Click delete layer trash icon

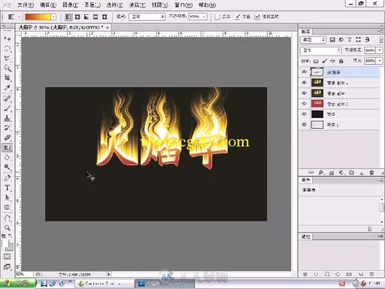(371, 172)
